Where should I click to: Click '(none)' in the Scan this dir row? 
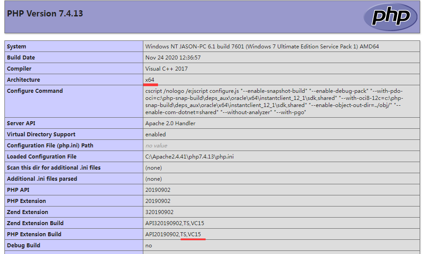(154, 168)
